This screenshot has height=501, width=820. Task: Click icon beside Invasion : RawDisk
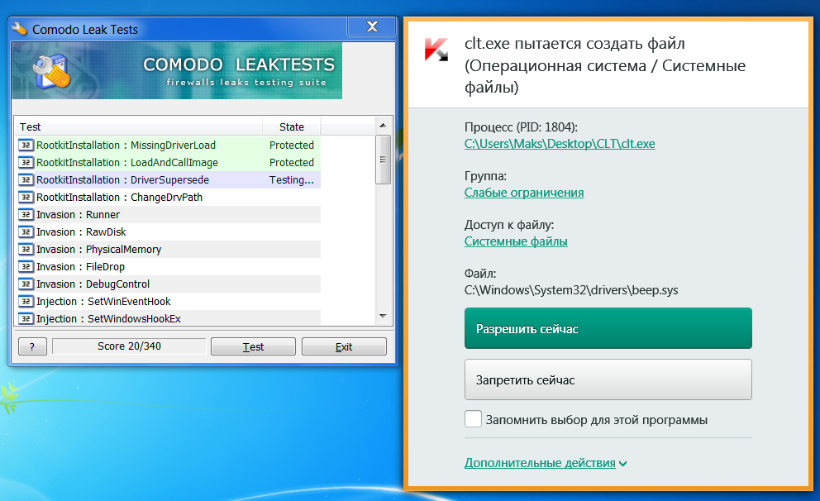[x=26, y=231]
